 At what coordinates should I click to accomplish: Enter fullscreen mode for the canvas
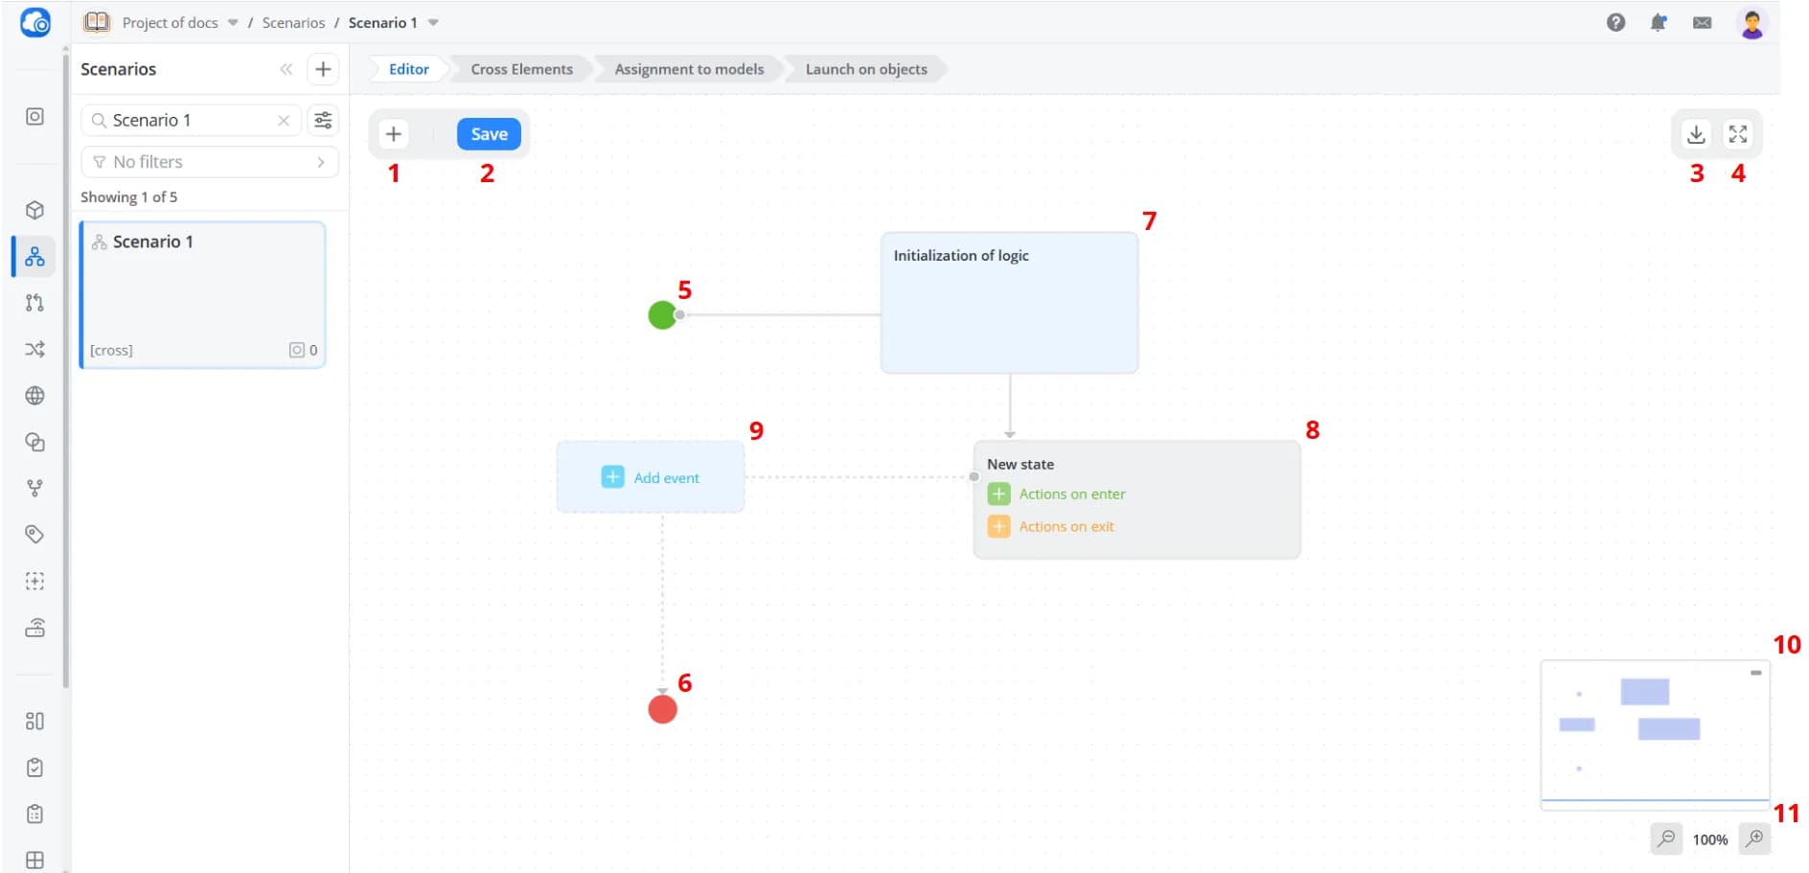click(x=1738, y=134)
